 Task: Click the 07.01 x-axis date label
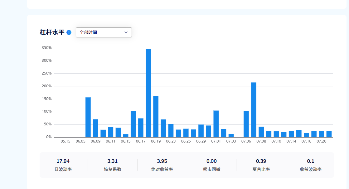tap(216, 141)
